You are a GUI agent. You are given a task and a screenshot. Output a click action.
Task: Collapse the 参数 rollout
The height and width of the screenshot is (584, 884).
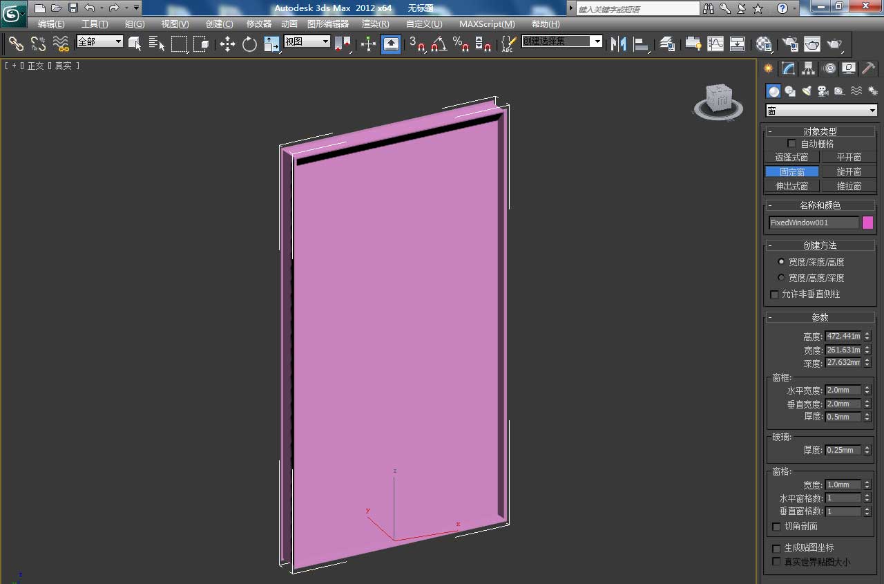point(820,317)
